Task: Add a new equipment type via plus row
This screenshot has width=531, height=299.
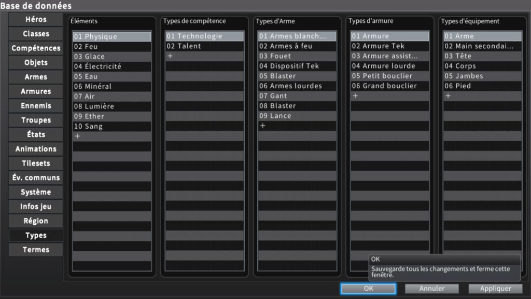Action: pos(483,96)
